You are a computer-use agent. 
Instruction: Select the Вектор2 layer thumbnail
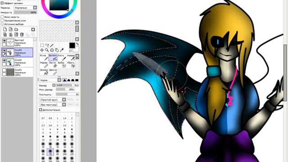pos(10,43)
